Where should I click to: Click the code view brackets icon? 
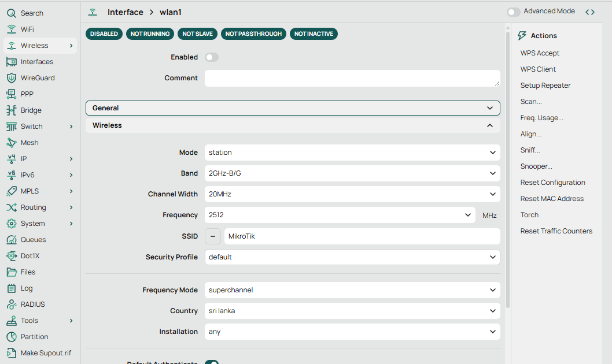[x=589, y=12]
